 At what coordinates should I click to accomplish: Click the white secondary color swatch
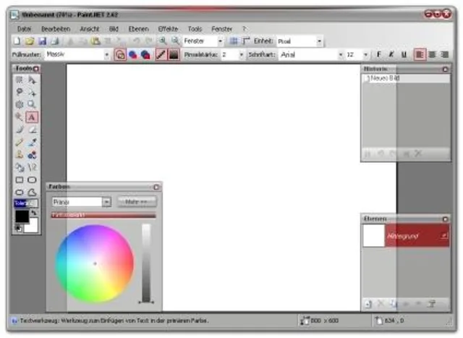coord(33,227)
